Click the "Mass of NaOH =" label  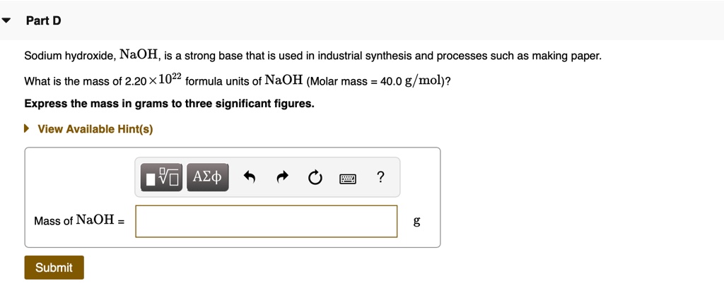pos(79,221)
